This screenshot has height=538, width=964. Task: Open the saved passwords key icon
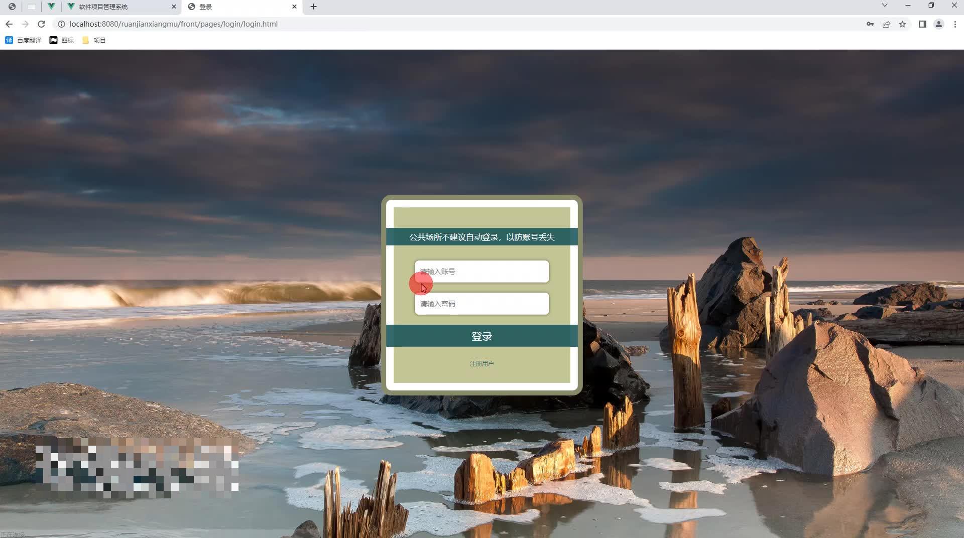(870, 24)
